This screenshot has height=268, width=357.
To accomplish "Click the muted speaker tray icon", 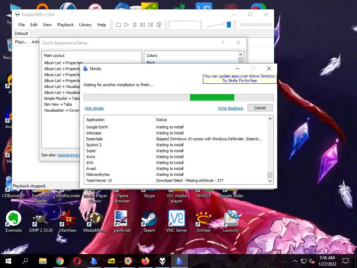I will pyautogui.click(x=312, y=261).
